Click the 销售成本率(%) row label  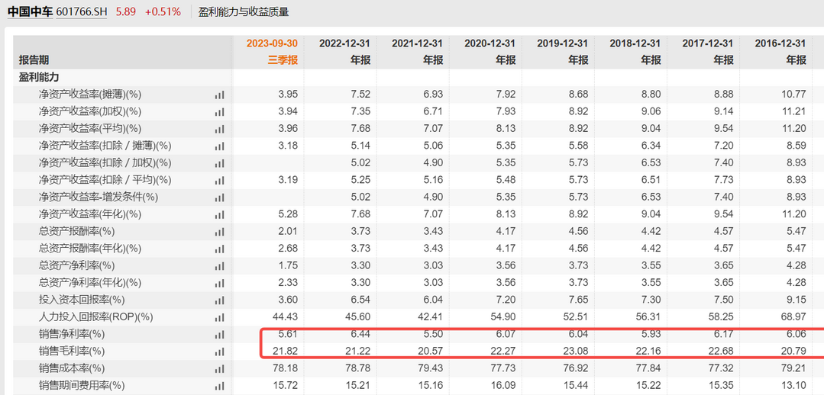72,368
